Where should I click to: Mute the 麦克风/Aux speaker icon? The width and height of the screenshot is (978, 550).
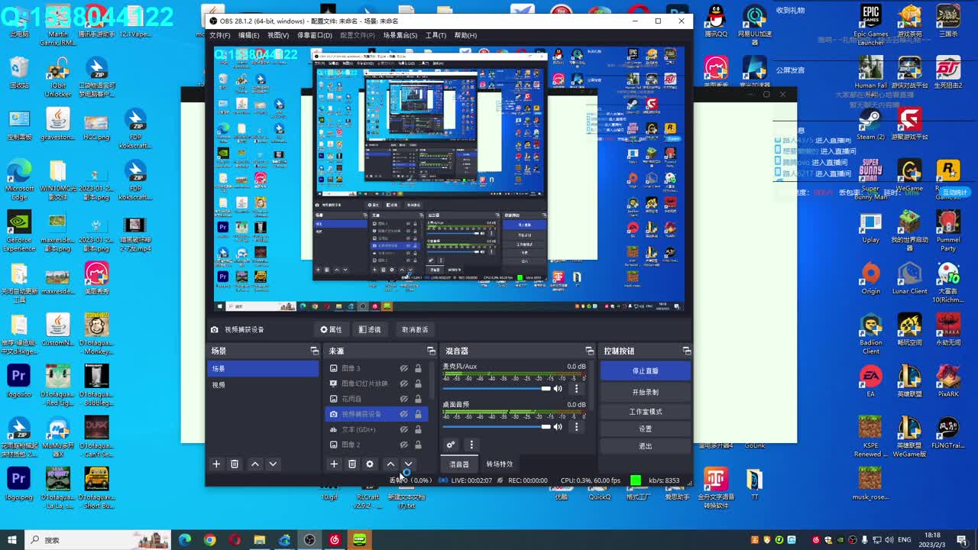coord(558,389)
